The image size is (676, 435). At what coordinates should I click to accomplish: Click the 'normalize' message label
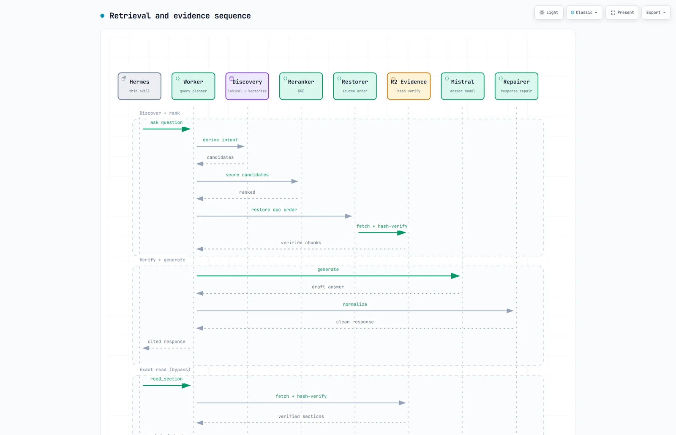click(x=355, y=304)
